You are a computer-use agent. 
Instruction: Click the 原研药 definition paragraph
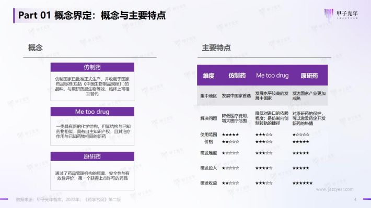92,176
